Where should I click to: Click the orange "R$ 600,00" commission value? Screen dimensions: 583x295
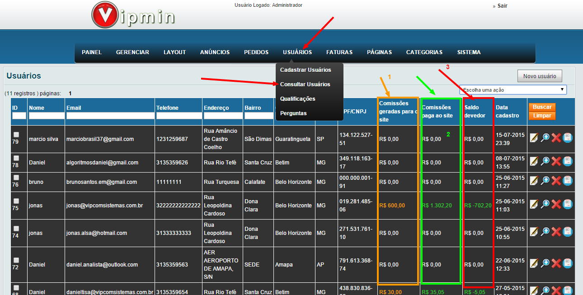tap(392, 206)
